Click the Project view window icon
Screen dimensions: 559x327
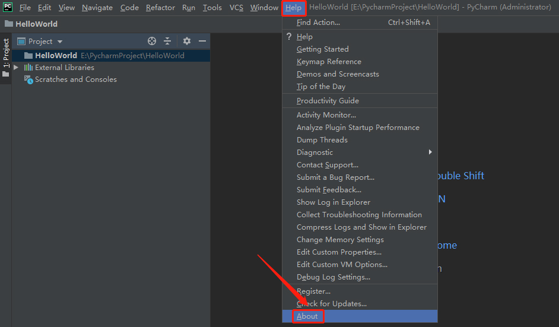(x=21, y=42)
